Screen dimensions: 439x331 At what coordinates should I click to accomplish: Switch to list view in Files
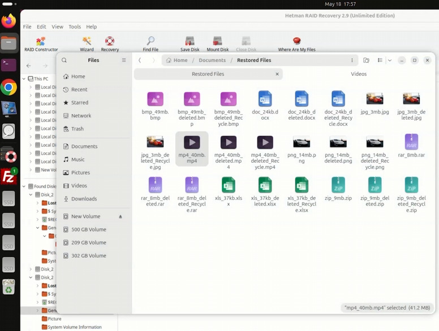(380, 60)
